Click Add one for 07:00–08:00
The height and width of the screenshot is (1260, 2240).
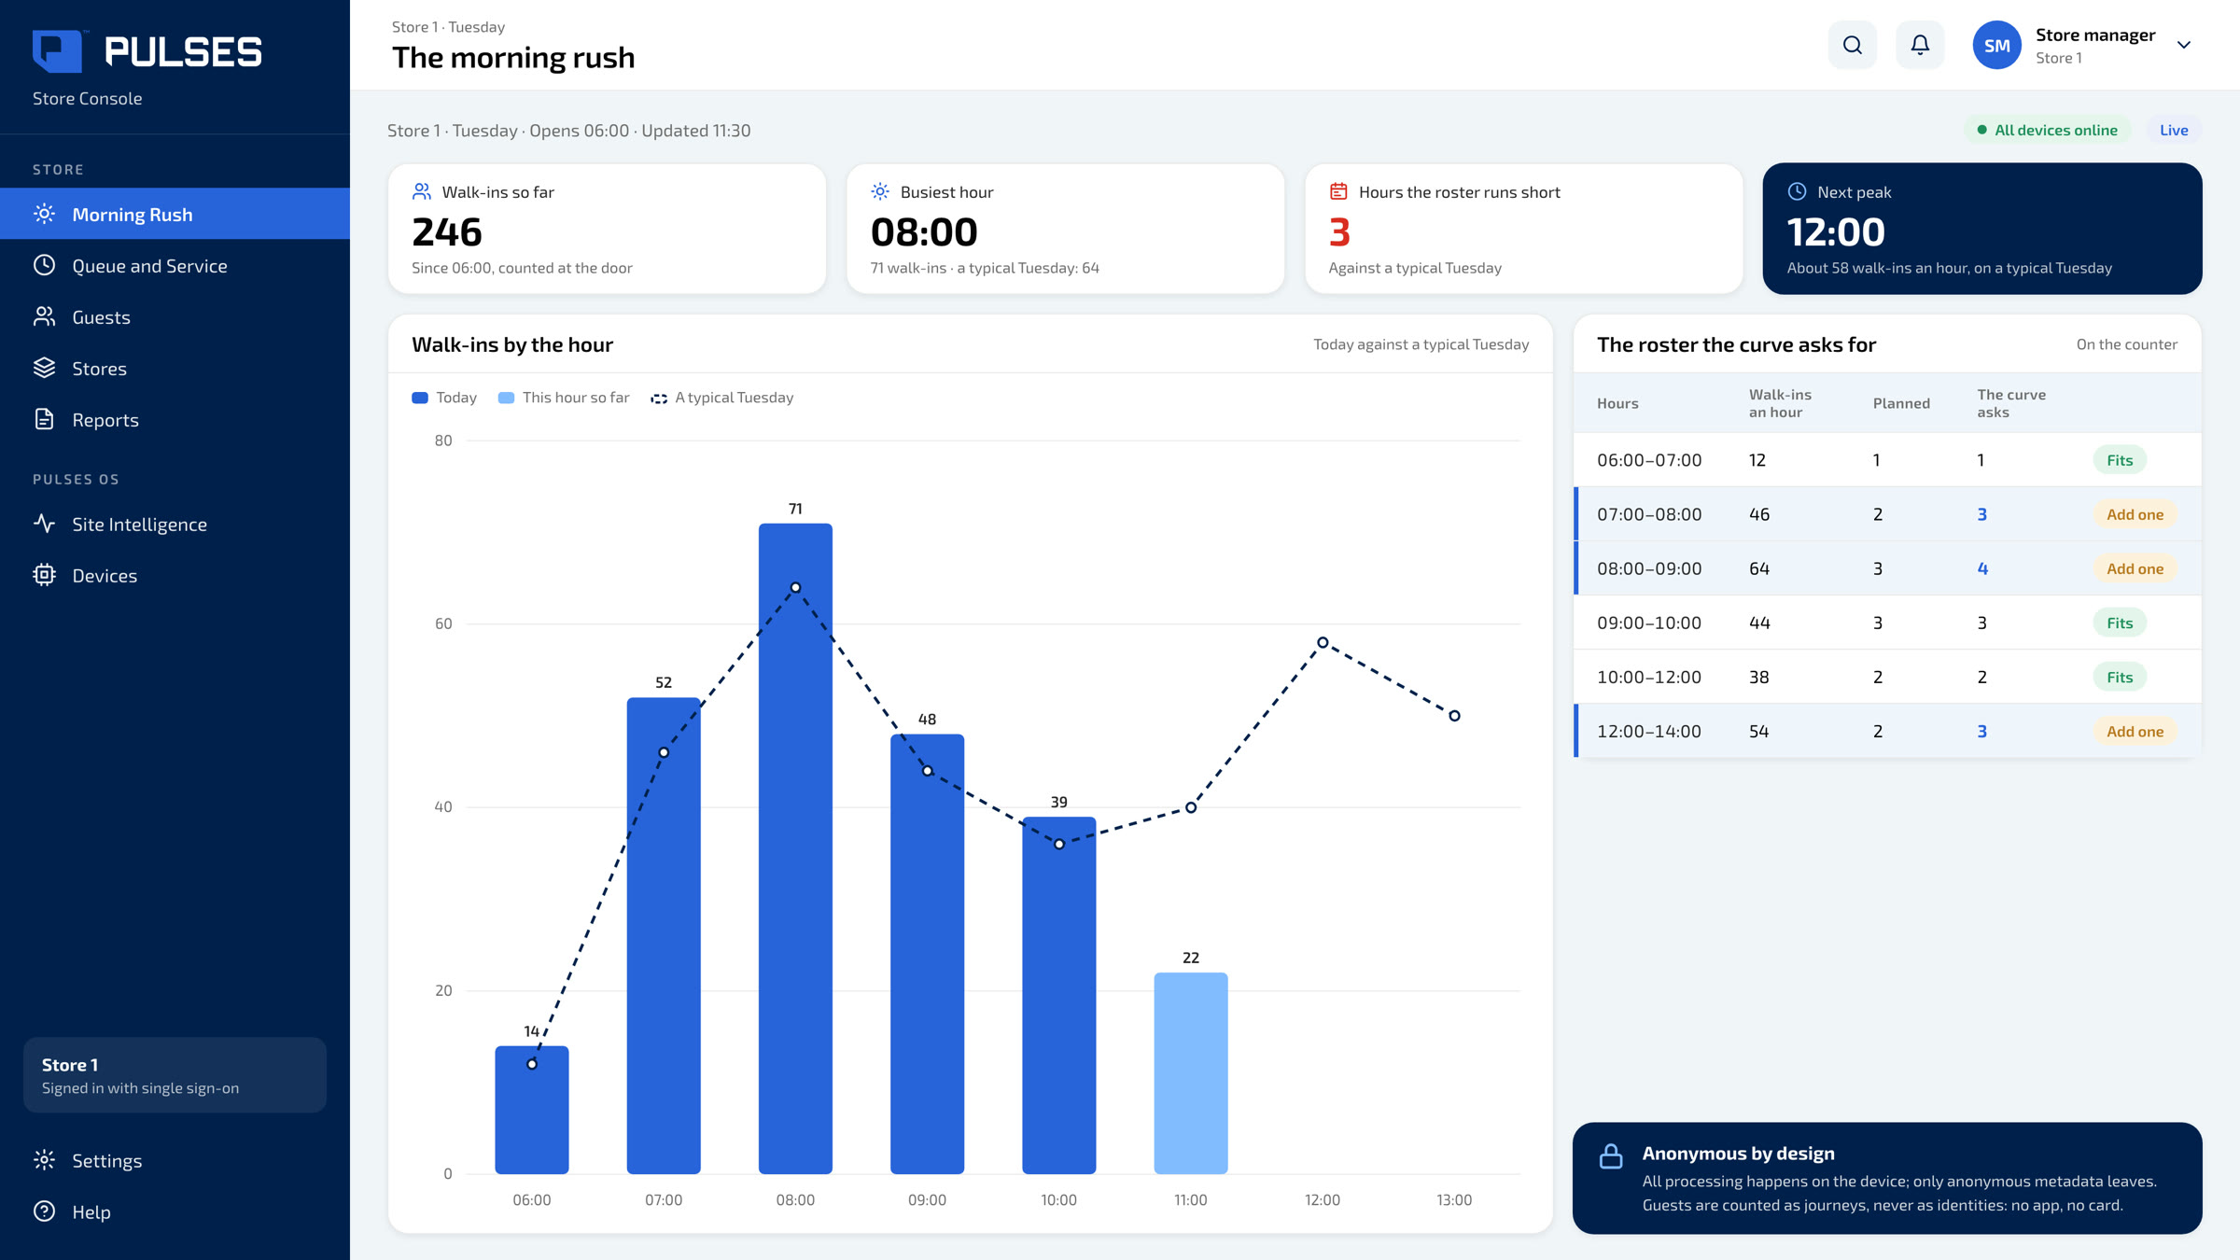pos(2135,514)
